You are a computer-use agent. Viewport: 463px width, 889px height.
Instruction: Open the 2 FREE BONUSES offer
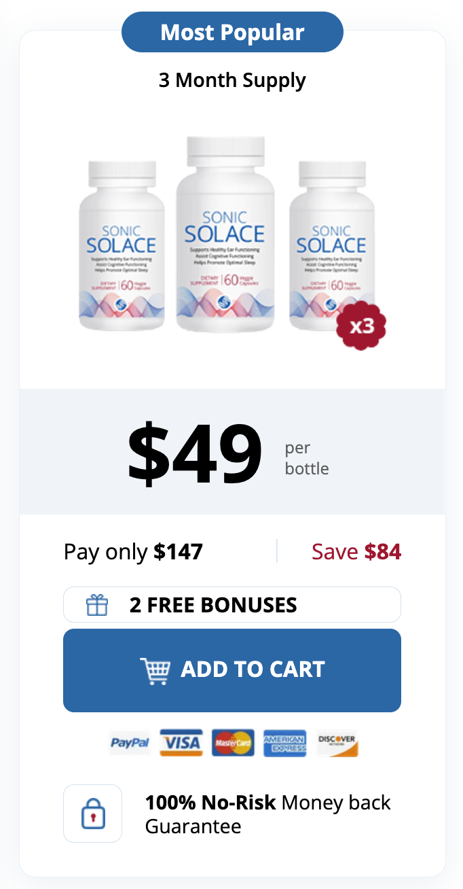(231, 604)
